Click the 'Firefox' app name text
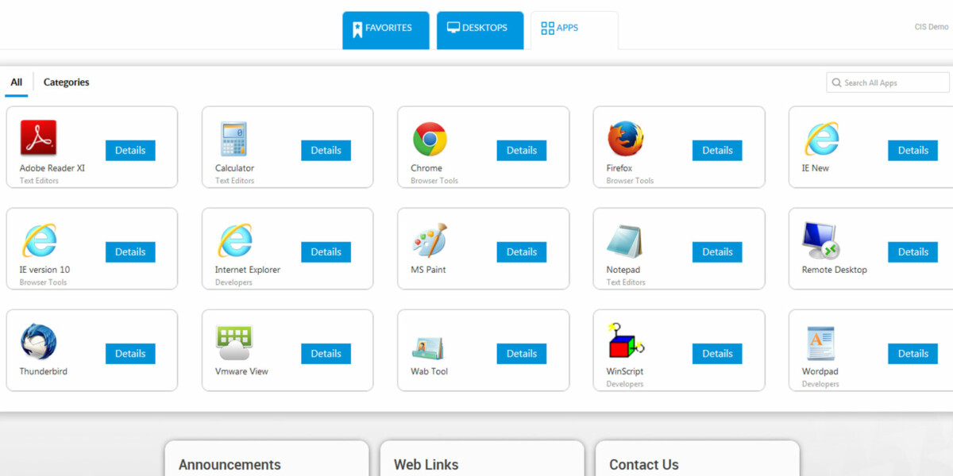This screenshot has width=953, height=476. tap(619, 168)
